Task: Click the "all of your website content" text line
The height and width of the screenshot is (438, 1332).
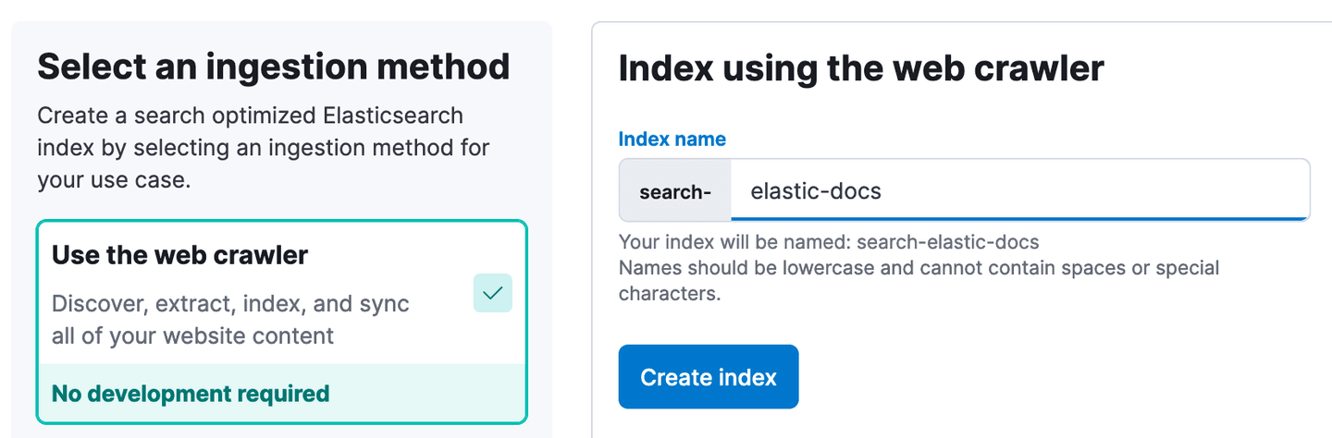Action: pos(192,335)
